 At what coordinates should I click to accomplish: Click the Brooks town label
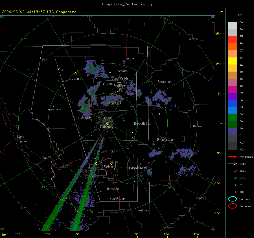(201, 198)
